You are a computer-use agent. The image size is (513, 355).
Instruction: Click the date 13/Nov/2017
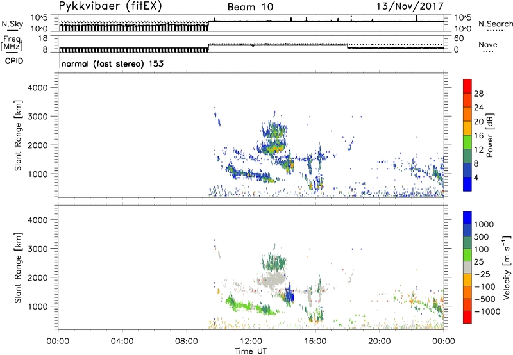tap(410, 6)
